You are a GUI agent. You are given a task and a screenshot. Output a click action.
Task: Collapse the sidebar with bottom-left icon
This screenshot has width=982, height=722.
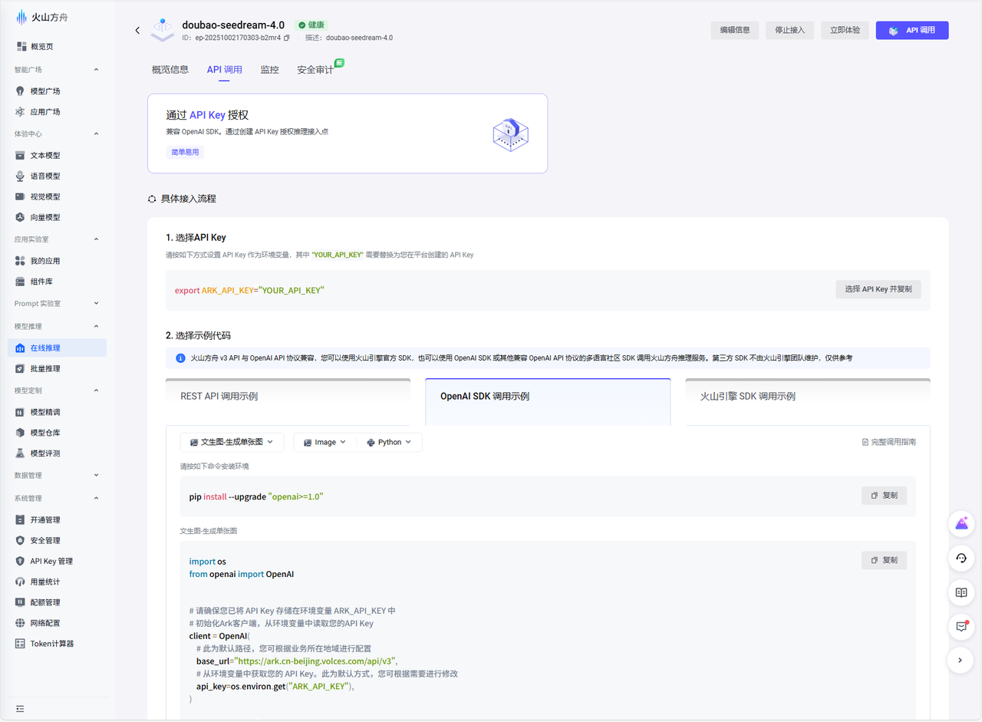click(x=20, y=707)
